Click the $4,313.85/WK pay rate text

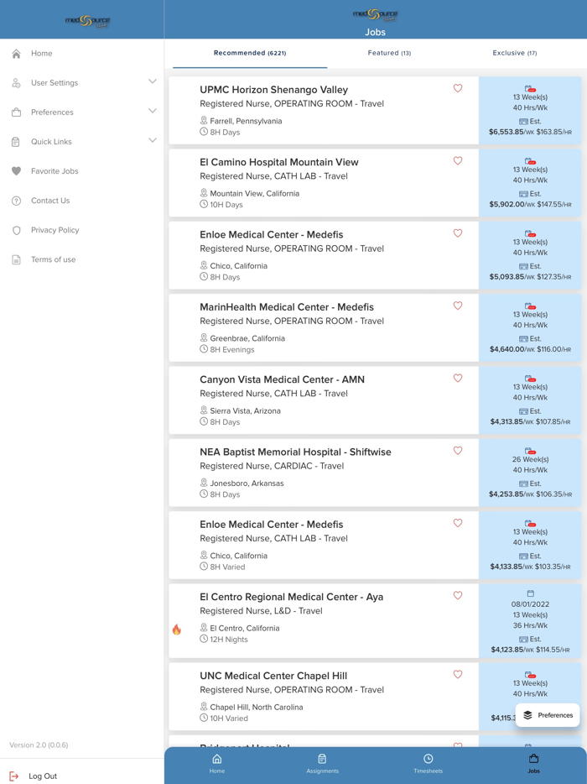(512, 422)
